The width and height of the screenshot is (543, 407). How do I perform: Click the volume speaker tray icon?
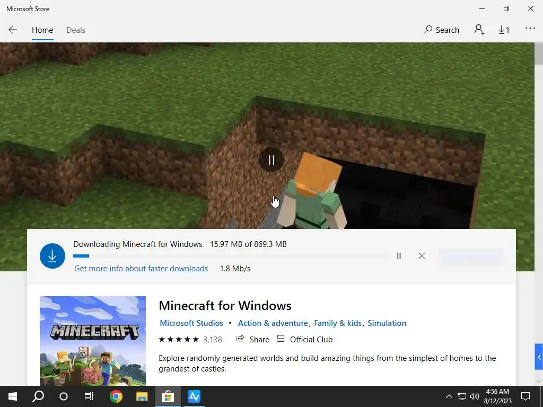click(x=475, y=396)
